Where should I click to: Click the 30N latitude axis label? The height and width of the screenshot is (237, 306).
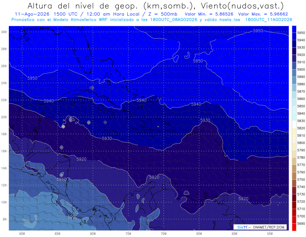4,32
